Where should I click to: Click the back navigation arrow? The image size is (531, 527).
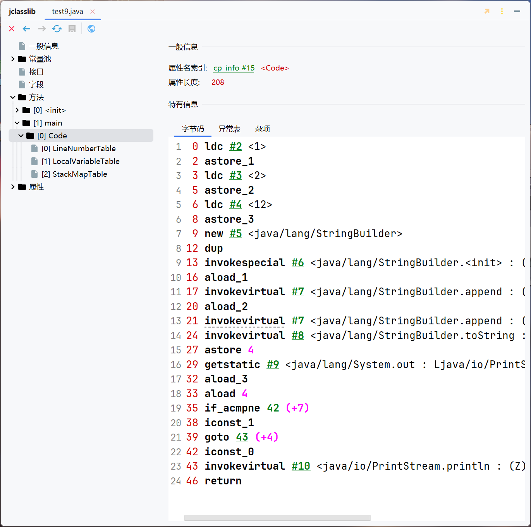point(26,29)
